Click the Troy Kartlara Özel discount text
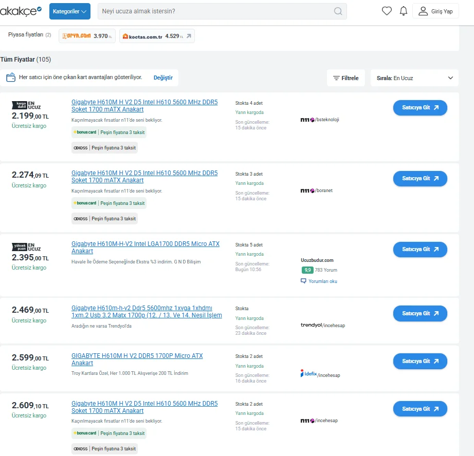The image size is (474, 456). click(x=130, y=373)
